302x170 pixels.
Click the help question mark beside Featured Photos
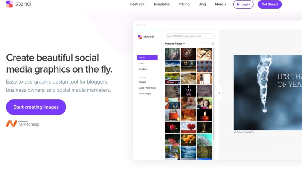coord(213,44)
